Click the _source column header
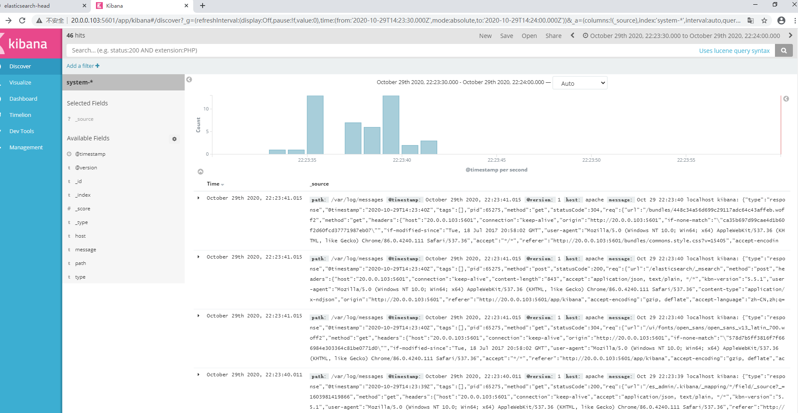The image size is (798, 413). click(319, 184)
